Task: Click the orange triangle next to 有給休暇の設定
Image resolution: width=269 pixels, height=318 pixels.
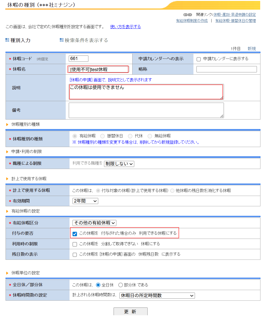Action: (7, 211)
